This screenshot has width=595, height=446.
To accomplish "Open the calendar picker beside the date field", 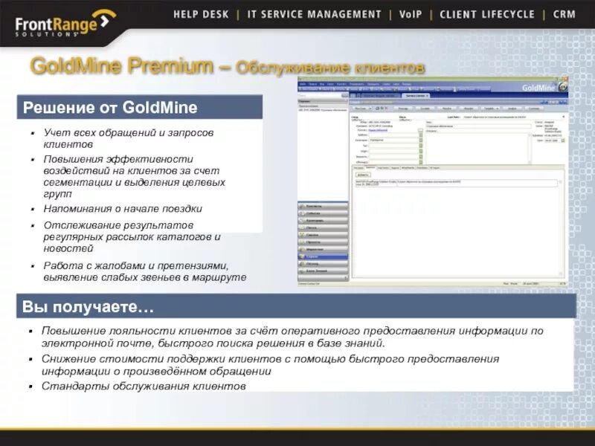I will [x=563, y=140].
